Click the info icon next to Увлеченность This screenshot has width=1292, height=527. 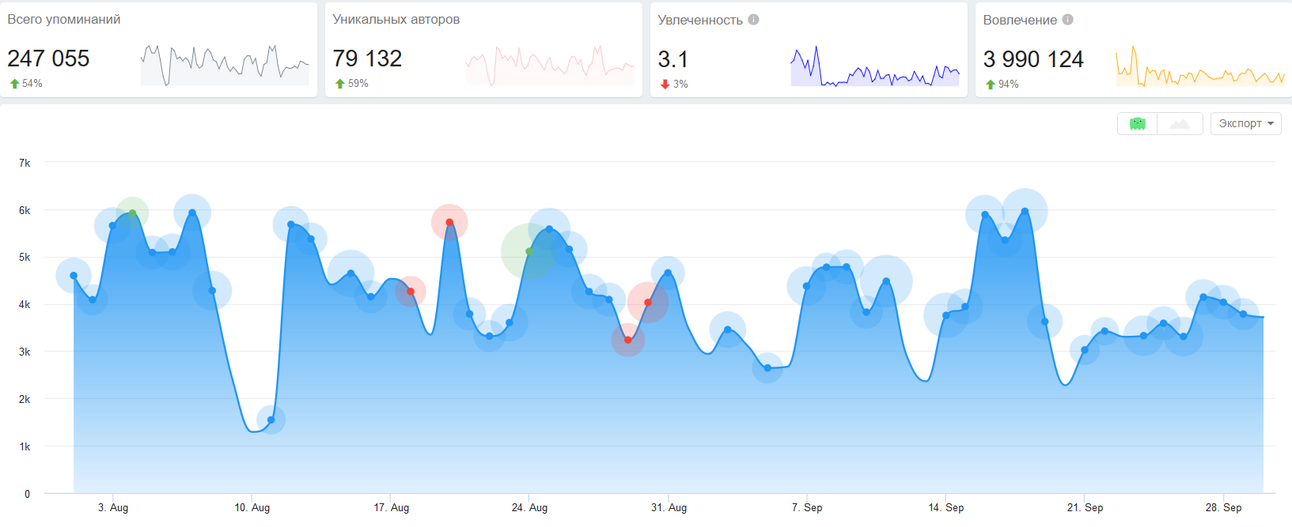coord(753,20)
